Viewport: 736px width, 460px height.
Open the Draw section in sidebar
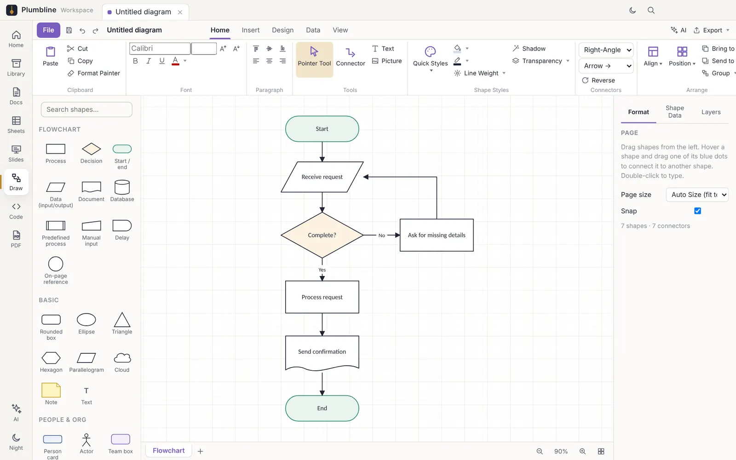(16, 182)
